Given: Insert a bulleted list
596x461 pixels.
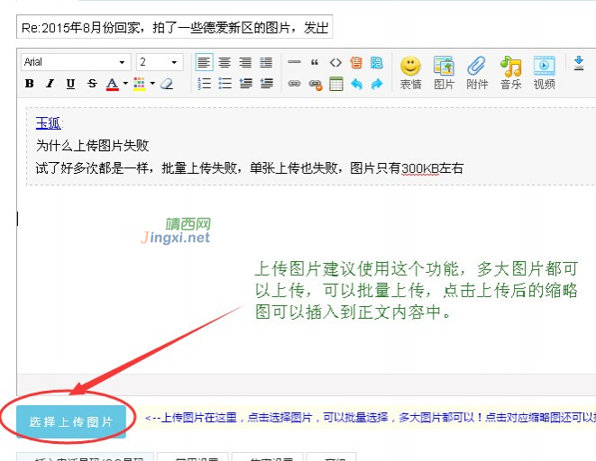Looking at the screenshot, I should point(225,84).
